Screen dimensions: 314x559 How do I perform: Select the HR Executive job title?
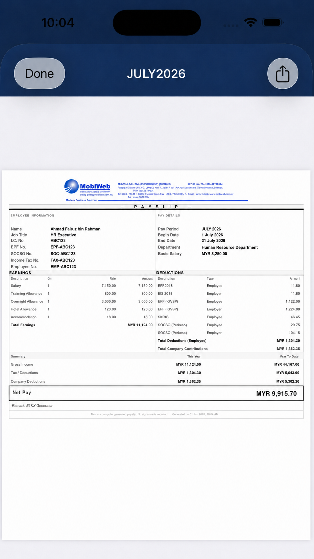(63, 235)
